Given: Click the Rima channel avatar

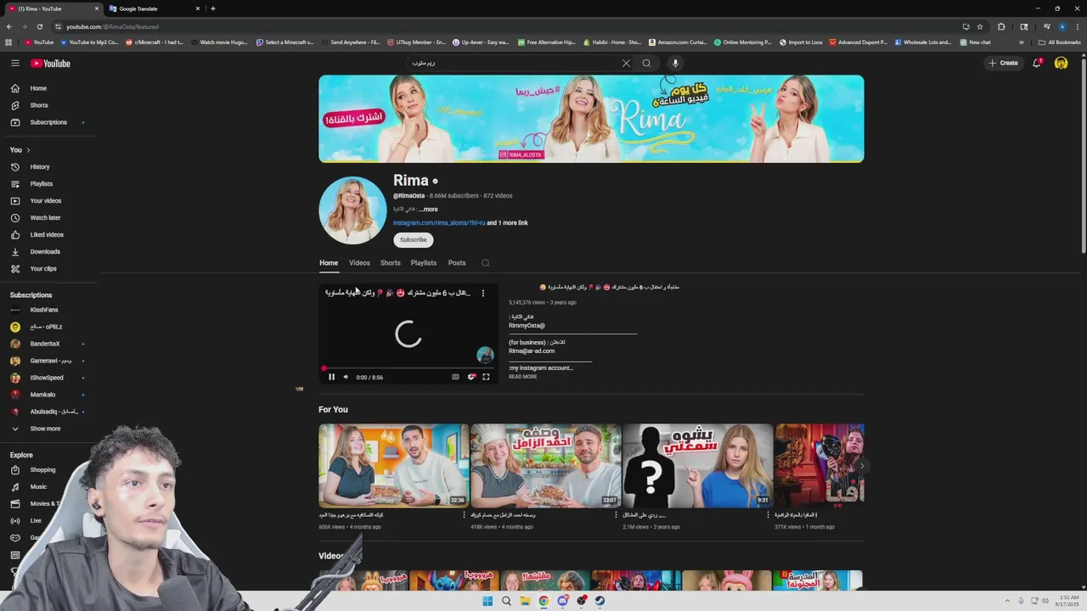Looking at the screenshot, I should (352, 210).
